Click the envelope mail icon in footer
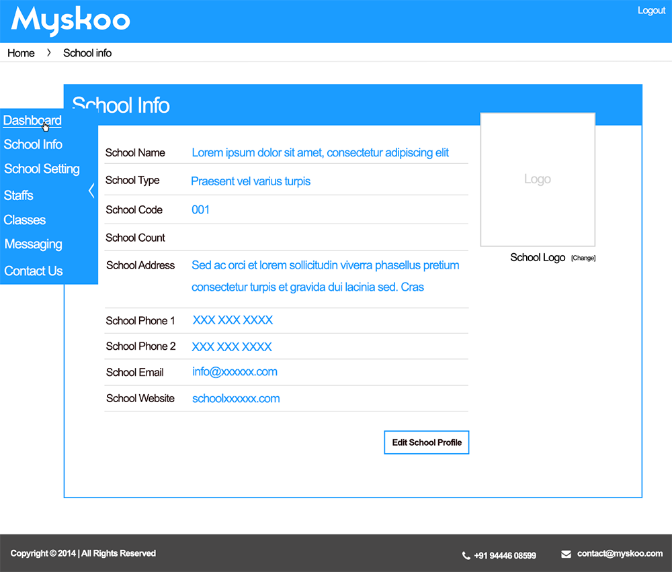 click(566, 554)
